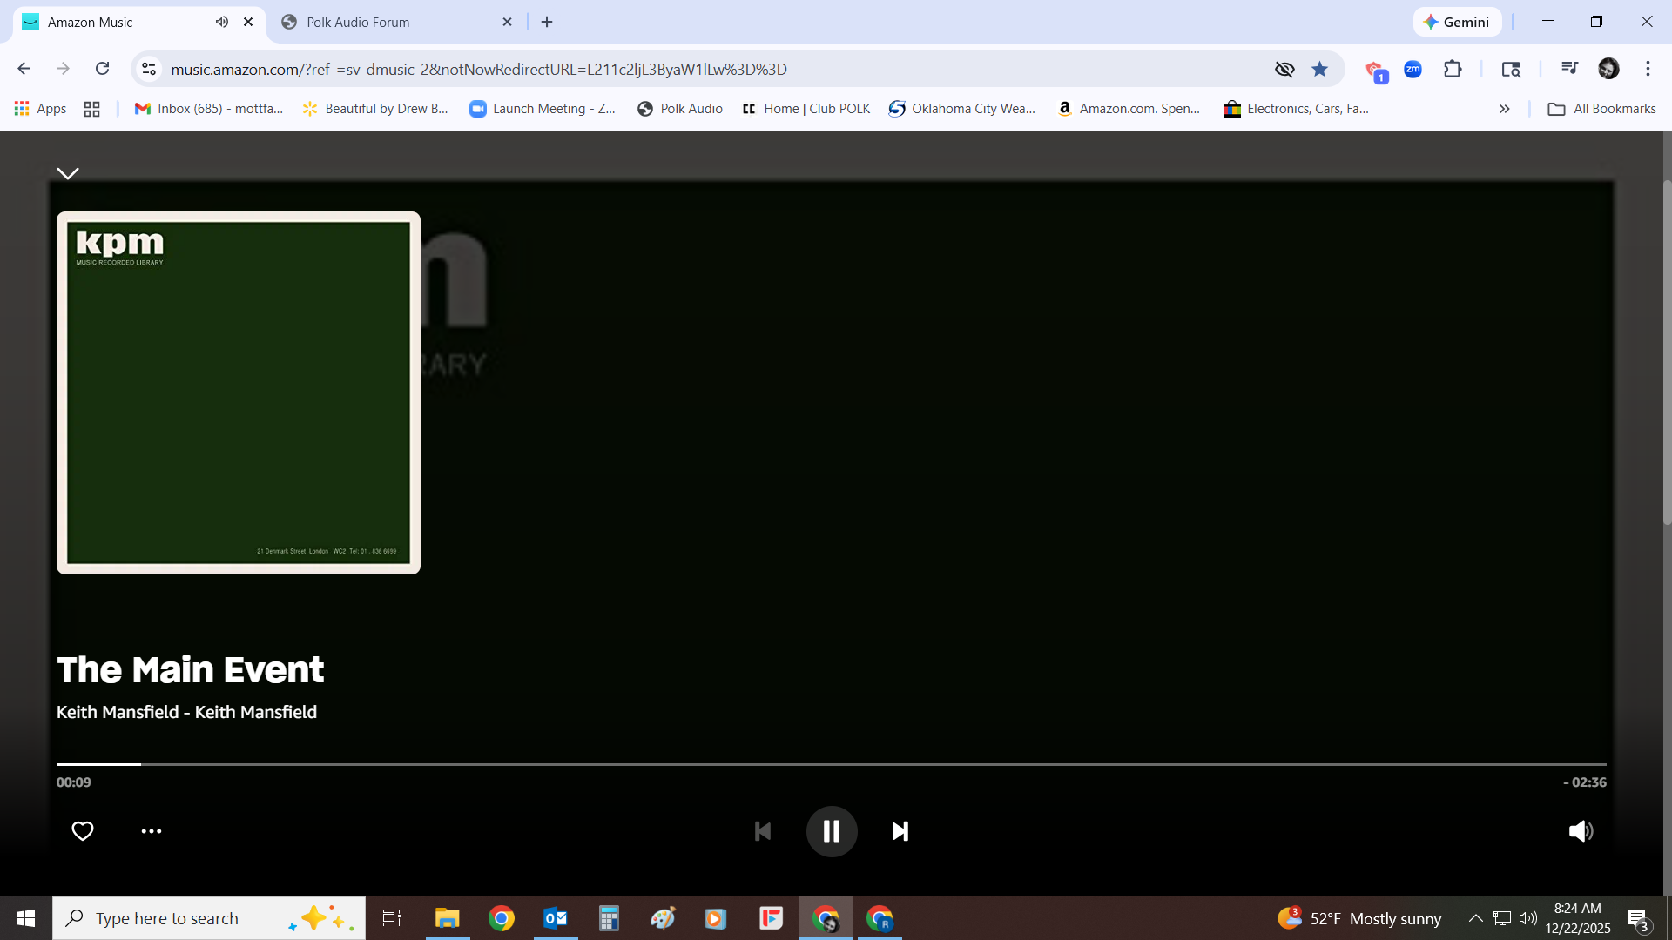Click the kpm album cover art
Viewport: 1672px width, 940px height.
pos(239,393)
